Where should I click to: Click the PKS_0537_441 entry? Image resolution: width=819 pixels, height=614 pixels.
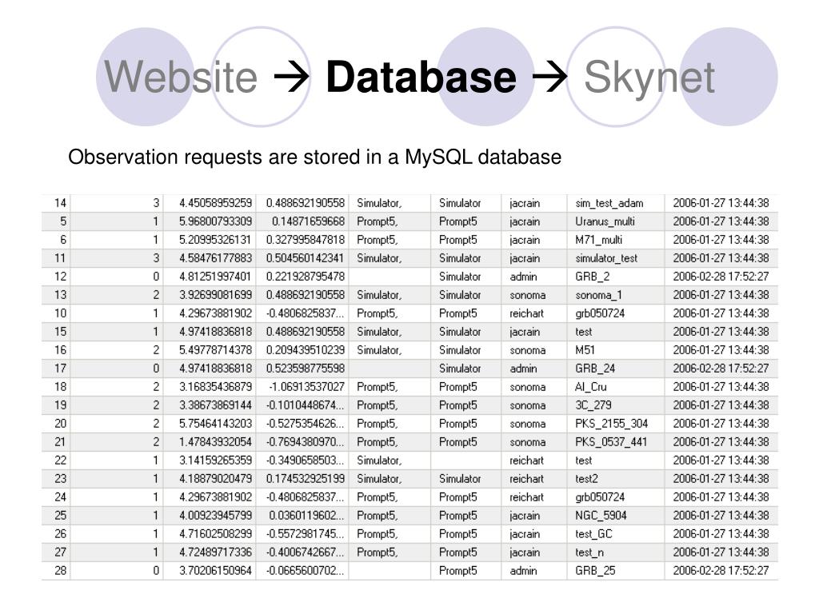click(x=611, y=442)
